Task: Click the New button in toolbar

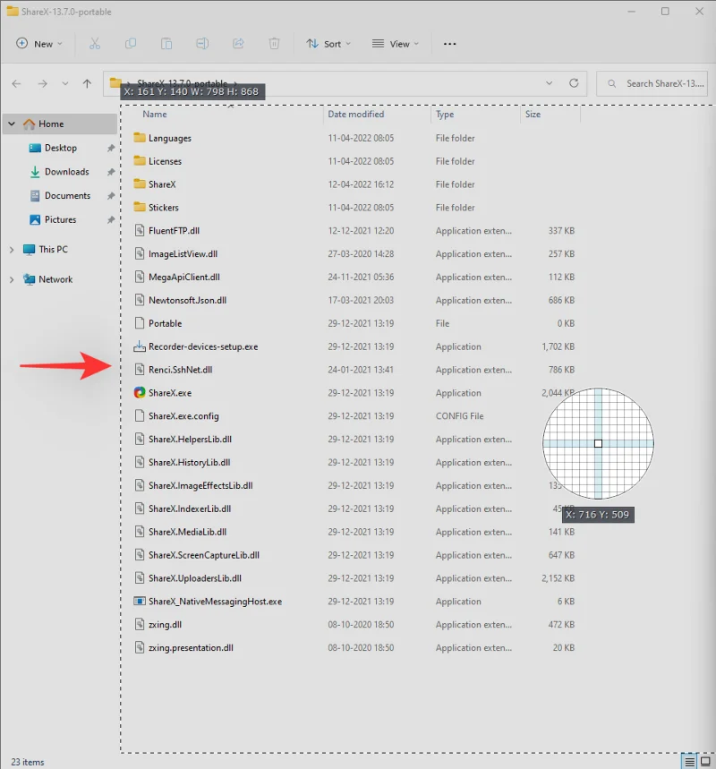Action: click(39, 43)
